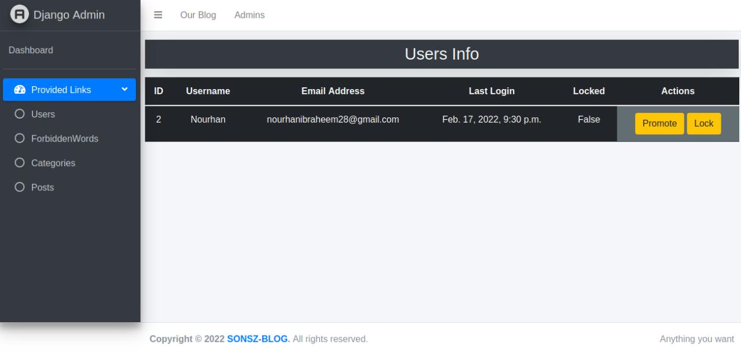The image size is (741, 354).
Task: Open Categories sidebar link
Action: pyautogui.click(x=69, y=163)
